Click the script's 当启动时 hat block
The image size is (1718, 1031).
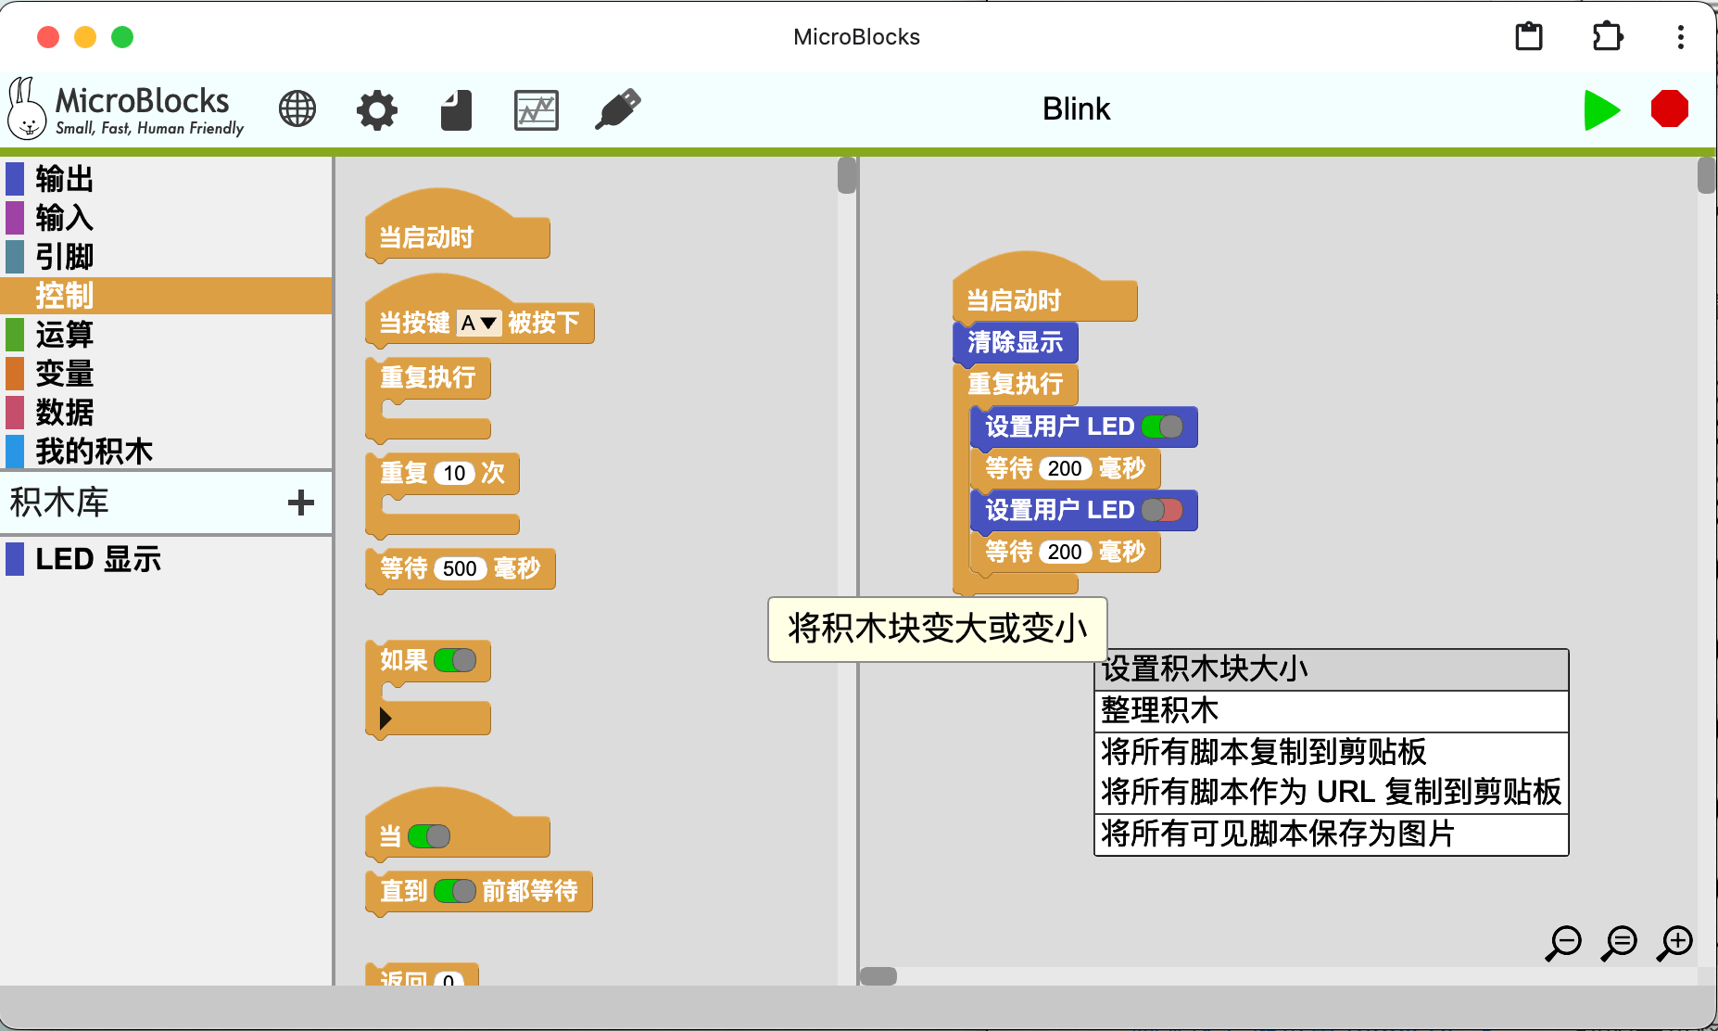click(x=1045, y=288)
